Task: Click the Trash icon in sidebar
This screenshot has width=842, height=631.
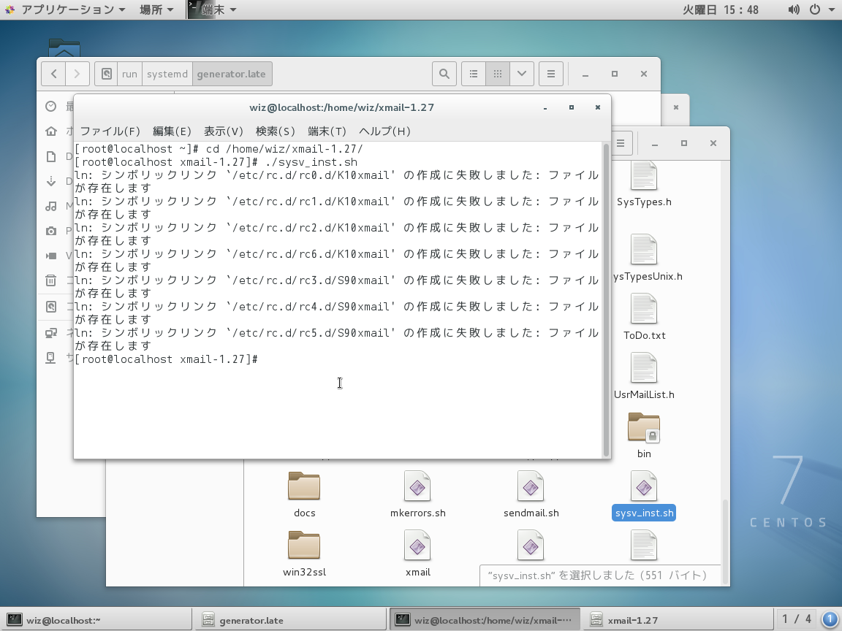Action: click(x=51, y=280)
